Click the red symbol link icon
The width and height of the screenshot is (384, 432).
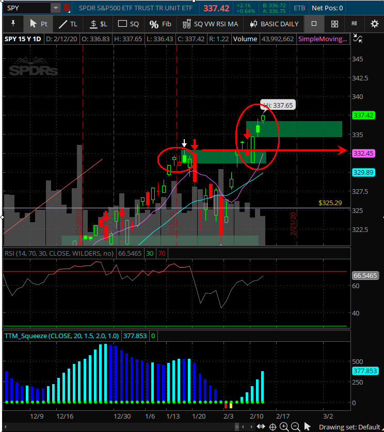[x=67, y=8]
